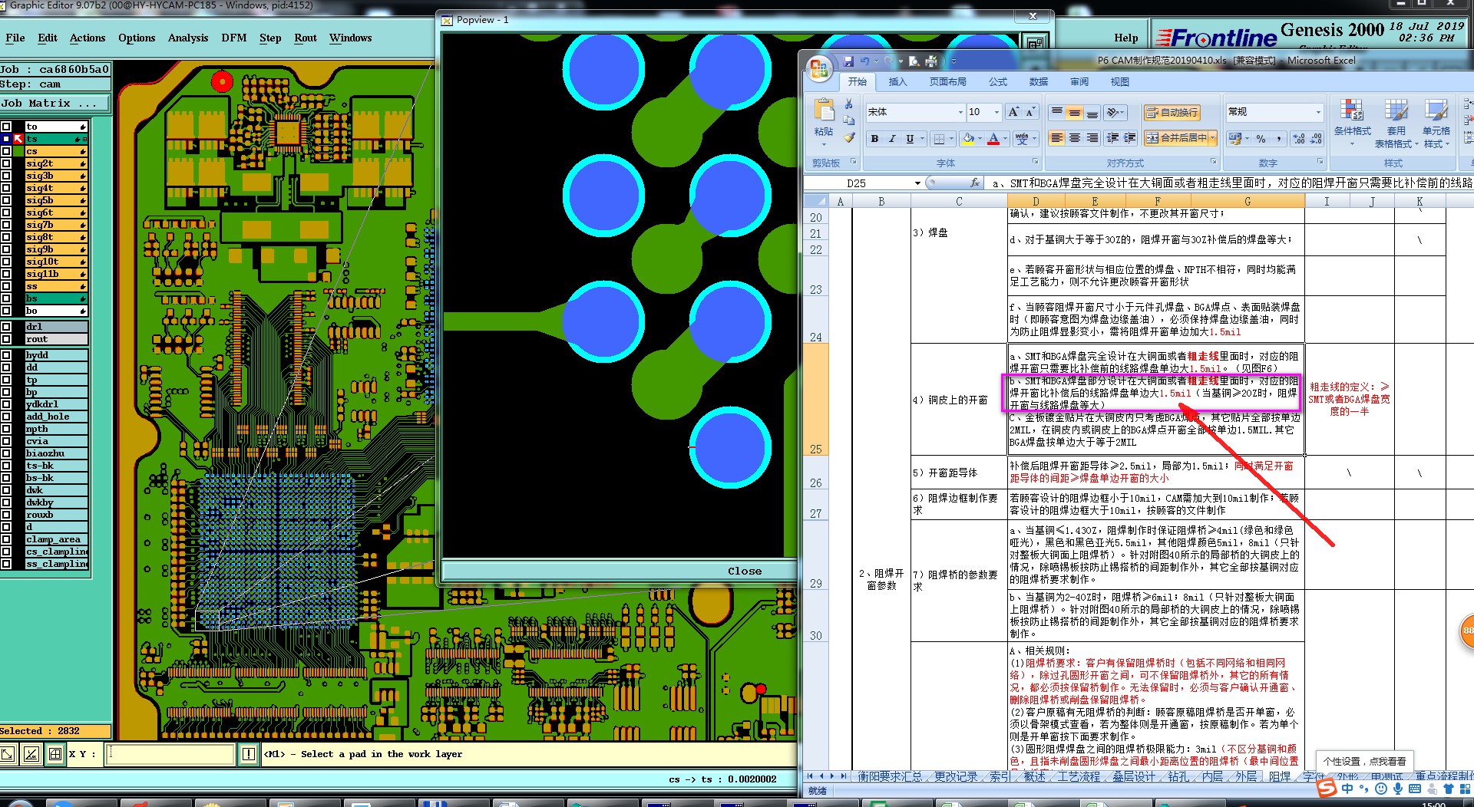
Task: Undo the last action in Excel
Action: point(865,61)
